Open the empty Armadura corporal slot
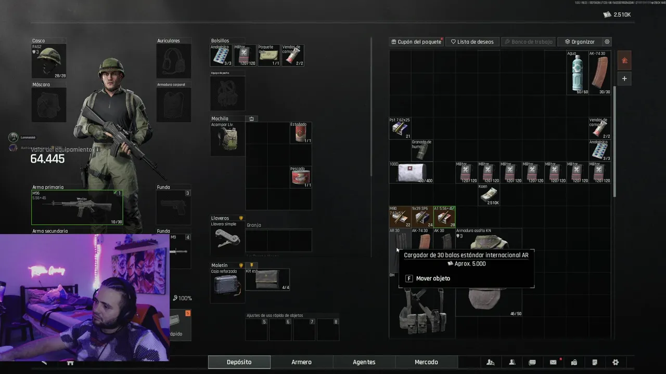Screen dimensions: 666x374 coord(174,105)
